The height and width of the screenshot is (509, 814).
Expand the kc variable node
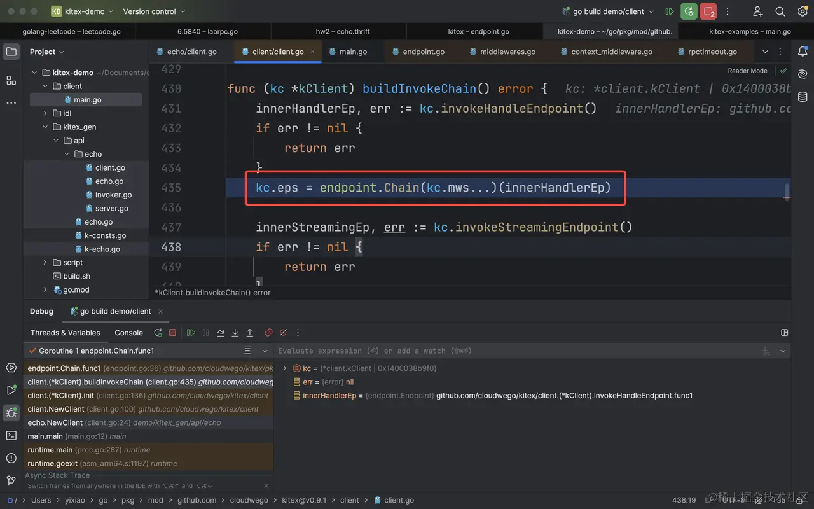285,368
